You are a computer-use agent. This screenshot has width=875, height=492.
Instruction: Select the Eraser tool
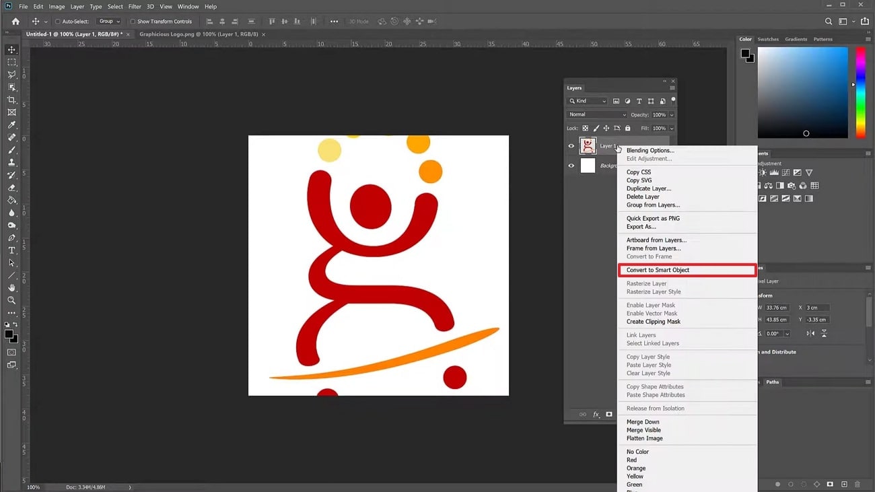11,188
